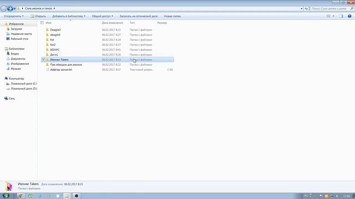This screenshot has height=199, width=355.
Task: Open the Упорядочить dropdown menu
Action: (14, 16)
